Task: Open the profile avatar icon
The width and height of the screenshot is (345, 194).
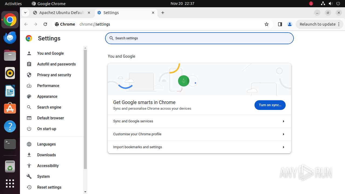Action: coord(290,24)
